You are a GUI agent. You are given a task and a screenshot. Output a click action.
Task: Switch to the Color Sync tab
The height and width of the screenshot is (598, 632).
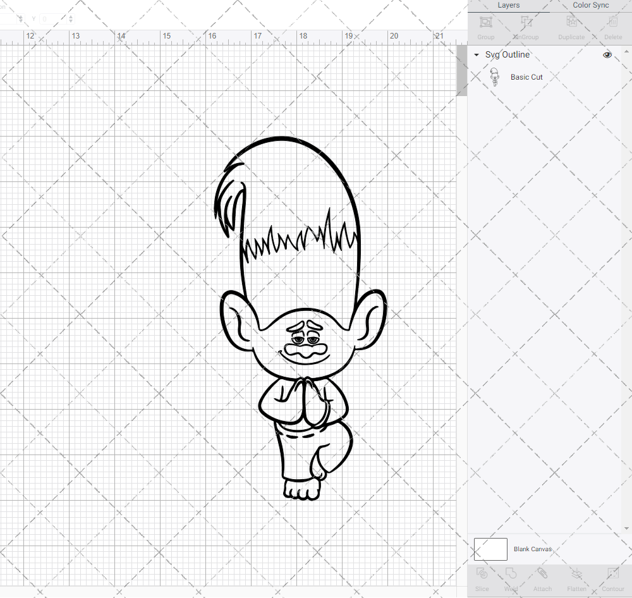tap(590, 5)
